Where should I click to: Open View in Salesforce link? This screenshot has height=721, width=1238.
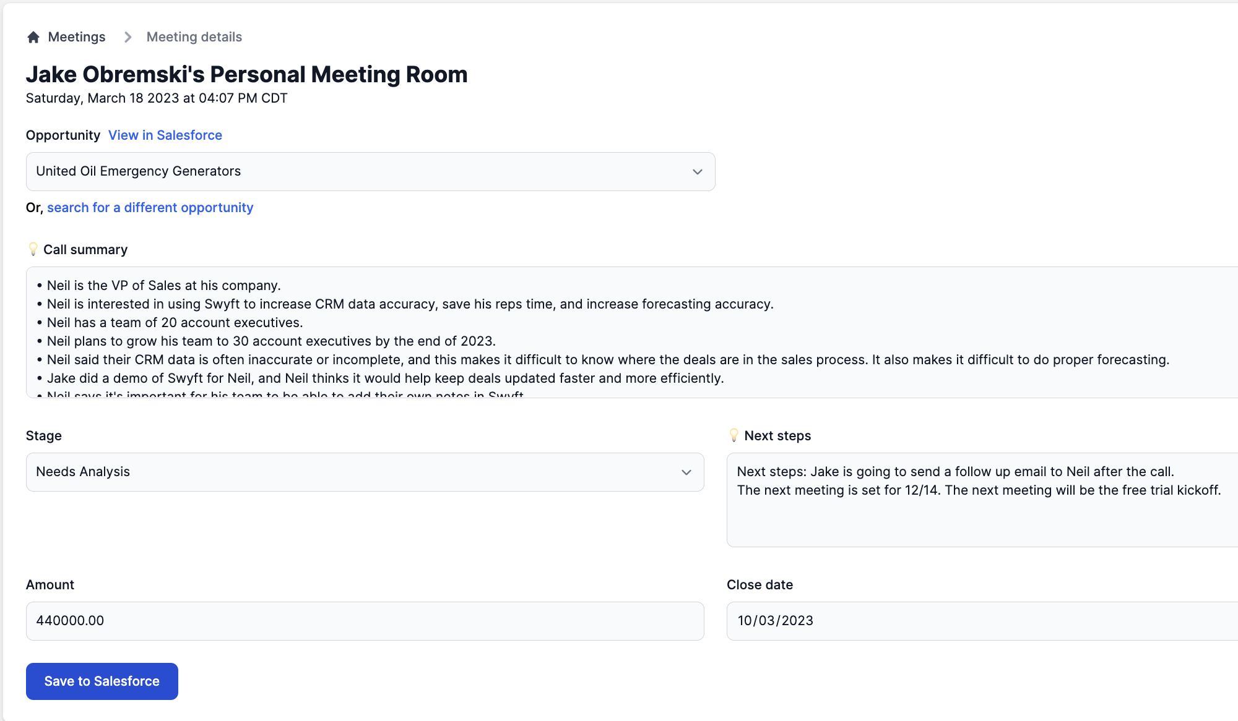pos(165,135)
